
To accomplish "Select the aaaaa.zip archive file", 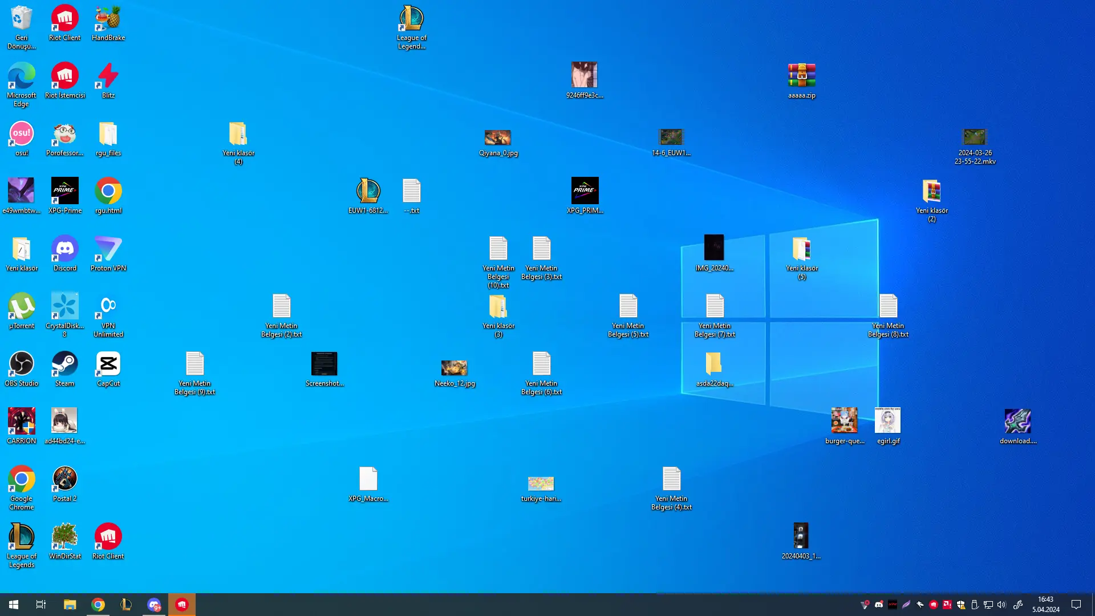I will 802,80.
